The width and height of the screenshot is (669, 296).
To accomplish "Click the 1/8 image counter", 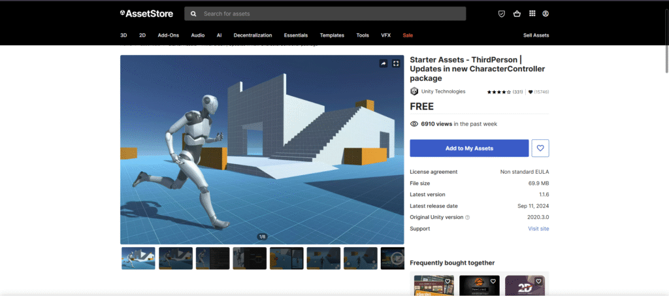I will point(262,237).
